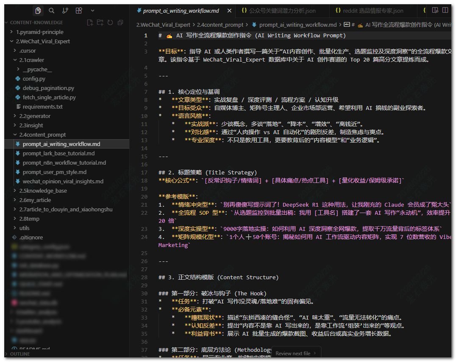Viewport: 456px width, 362px height.
Task: Expand the 1.pyramid-principle folder
Action: (x=39, y=32)
